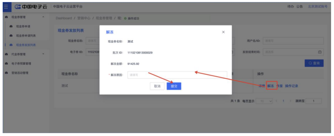Click the 解冻 link in the row

[271, 86]
